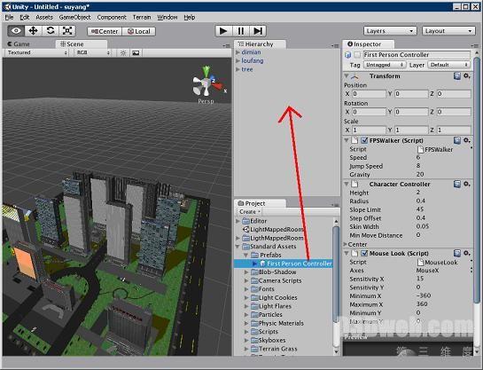483x370 pixels.
Task: Open the Textured draw mode dropdown
Action: [x=37, y=52]
